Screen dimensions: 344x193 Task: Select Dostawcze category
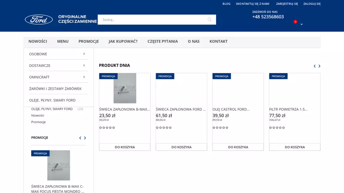click(x=40, y=66)
